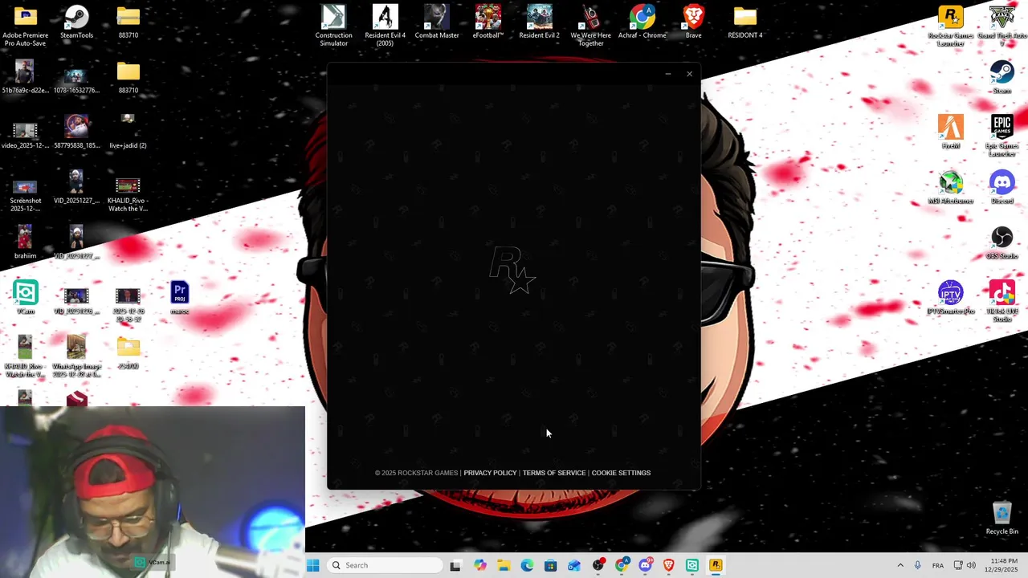Select live+jadid (2) desktop file
The width and height of the screenshot is (1028, 578).
coord(128,132)
